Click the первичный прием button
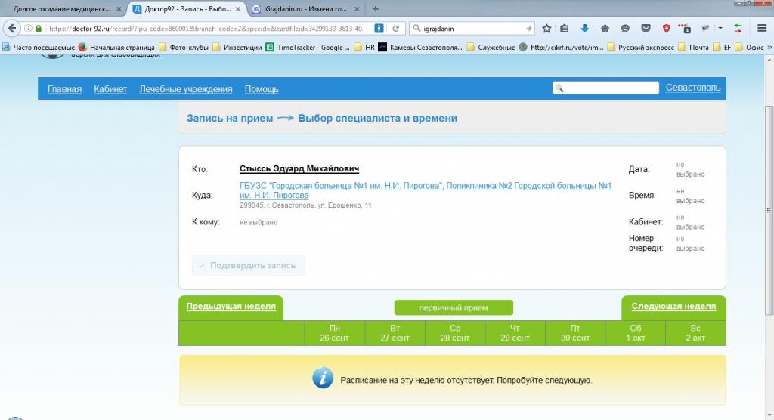Screen dimensions: 774x420 454,308
